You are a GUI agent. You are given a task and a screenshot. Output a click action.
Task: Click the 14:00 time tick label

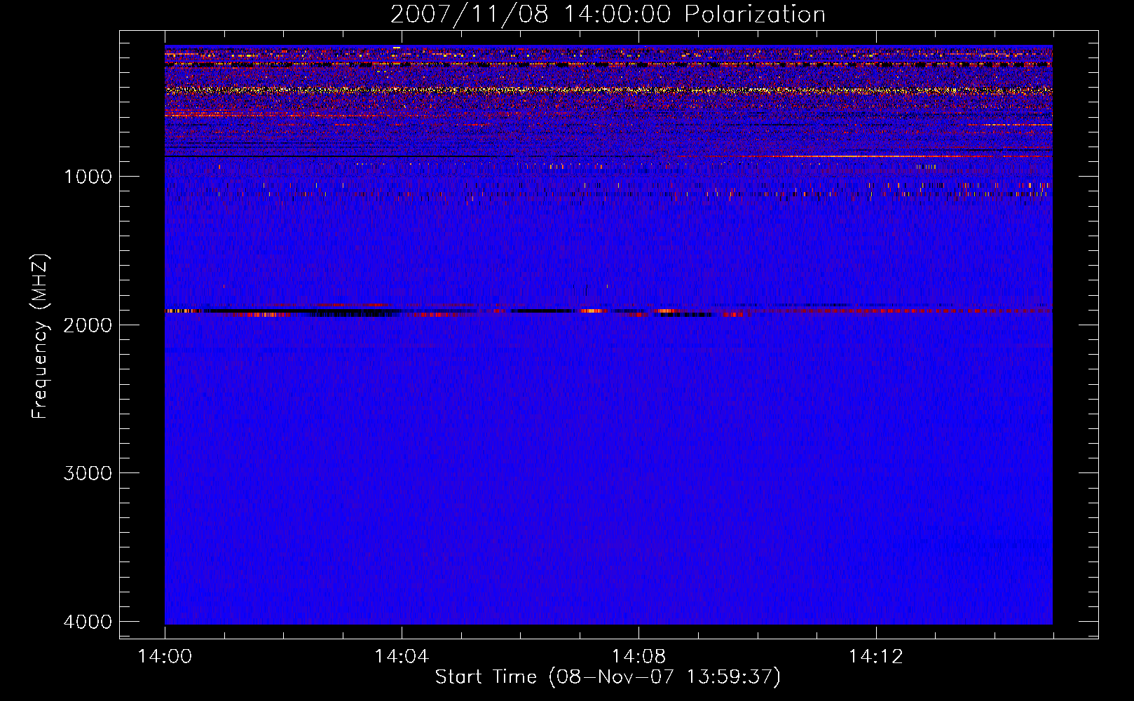coord(165,657)
